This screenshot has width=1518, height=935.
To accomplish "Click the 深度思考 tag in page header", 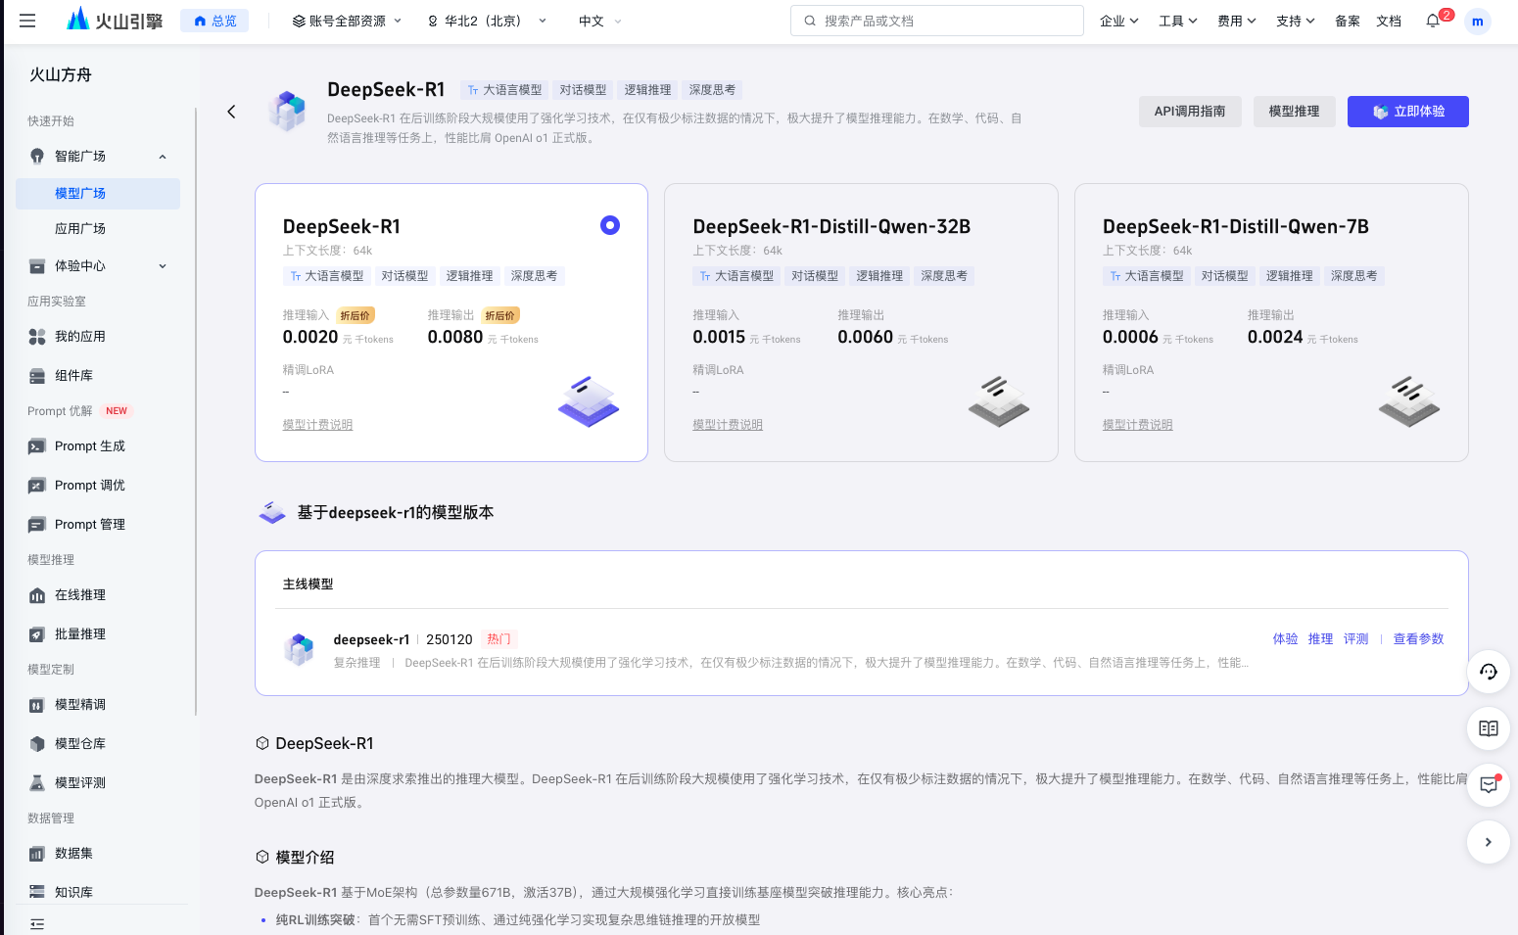I will tap(712, 90).
